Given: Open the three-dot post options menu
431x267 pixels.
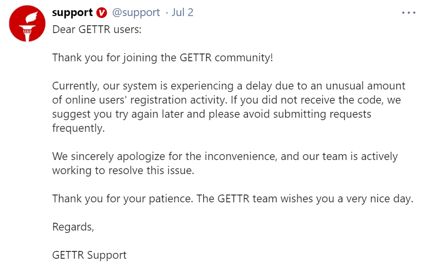Looking at the screenshot, I should click(409, 13).
